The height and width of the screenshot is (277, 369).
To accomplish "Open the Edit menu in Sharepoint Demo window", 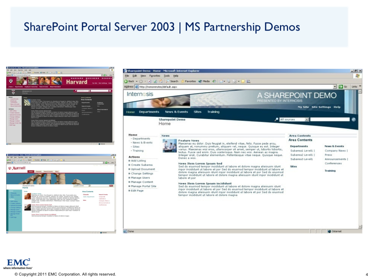I will (135, 76).
